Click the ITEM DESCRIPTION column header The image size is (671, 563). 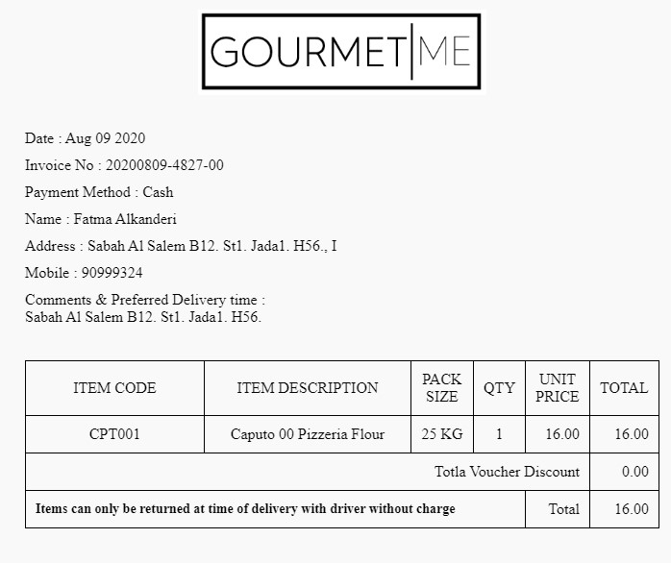click(308, 388)
